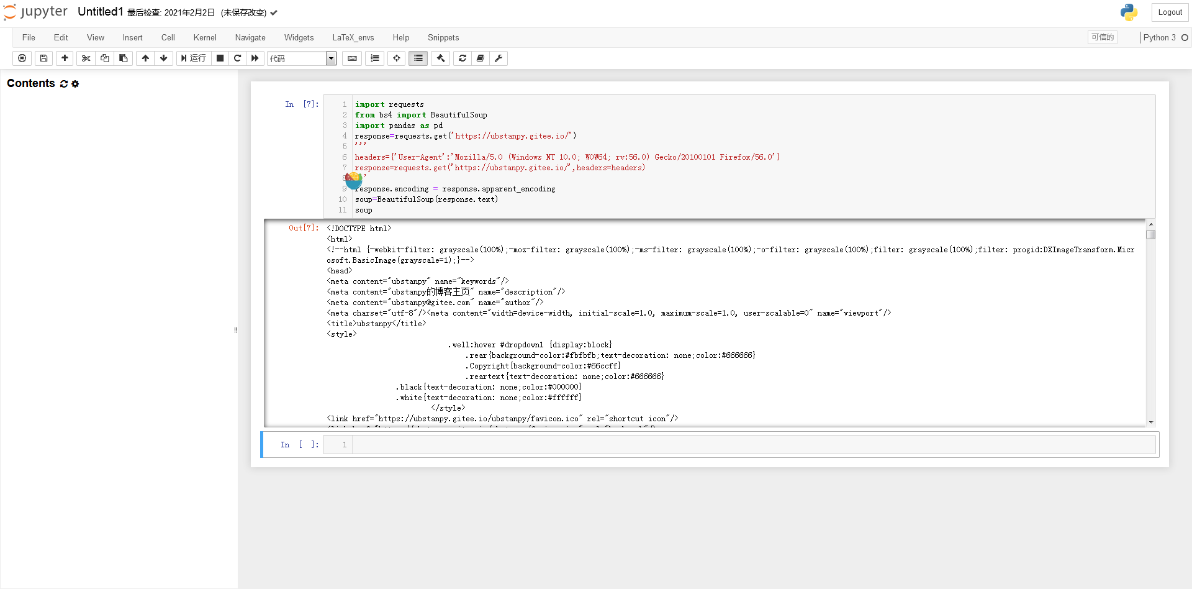1192x589 pixels.
Task: Interrupt the kernel with the stop icon
Action: click(x=220, y=58)
